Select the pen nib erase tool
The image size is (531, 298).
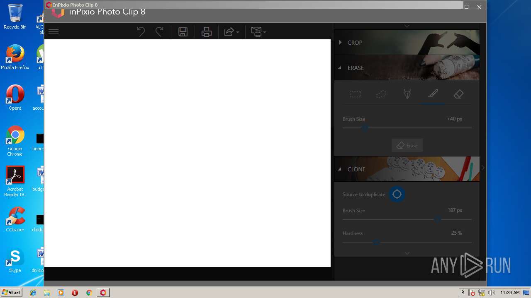407,94
